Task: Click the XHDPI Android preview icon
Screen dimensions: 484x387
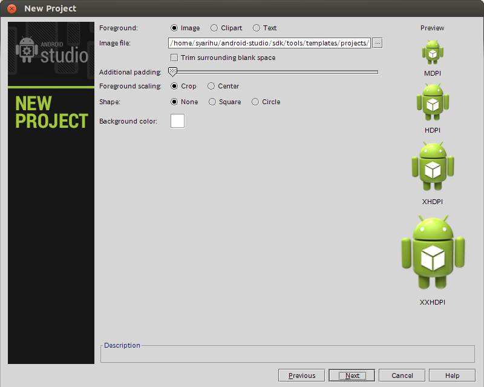Action: [433, 167]
